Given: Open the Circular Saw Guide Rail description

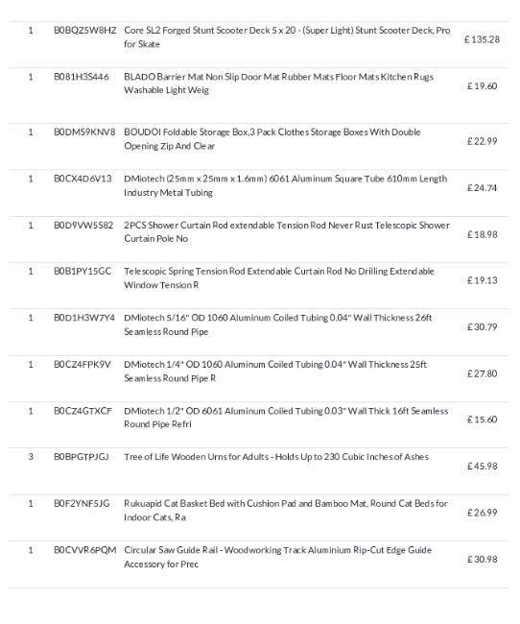Looking at the screenshot, I should point(277,557).
